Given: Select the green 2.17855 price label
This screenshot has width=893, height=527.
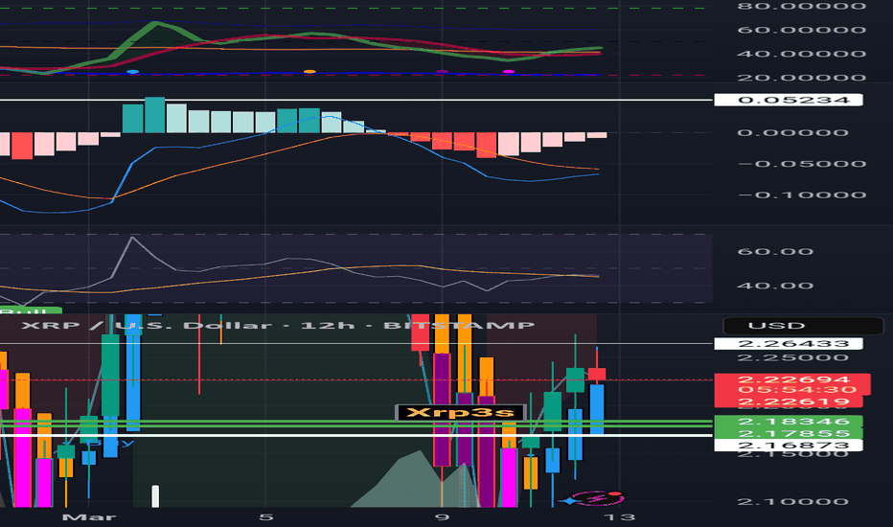Looking at the screenshot, I should click(x=789, y=433).
